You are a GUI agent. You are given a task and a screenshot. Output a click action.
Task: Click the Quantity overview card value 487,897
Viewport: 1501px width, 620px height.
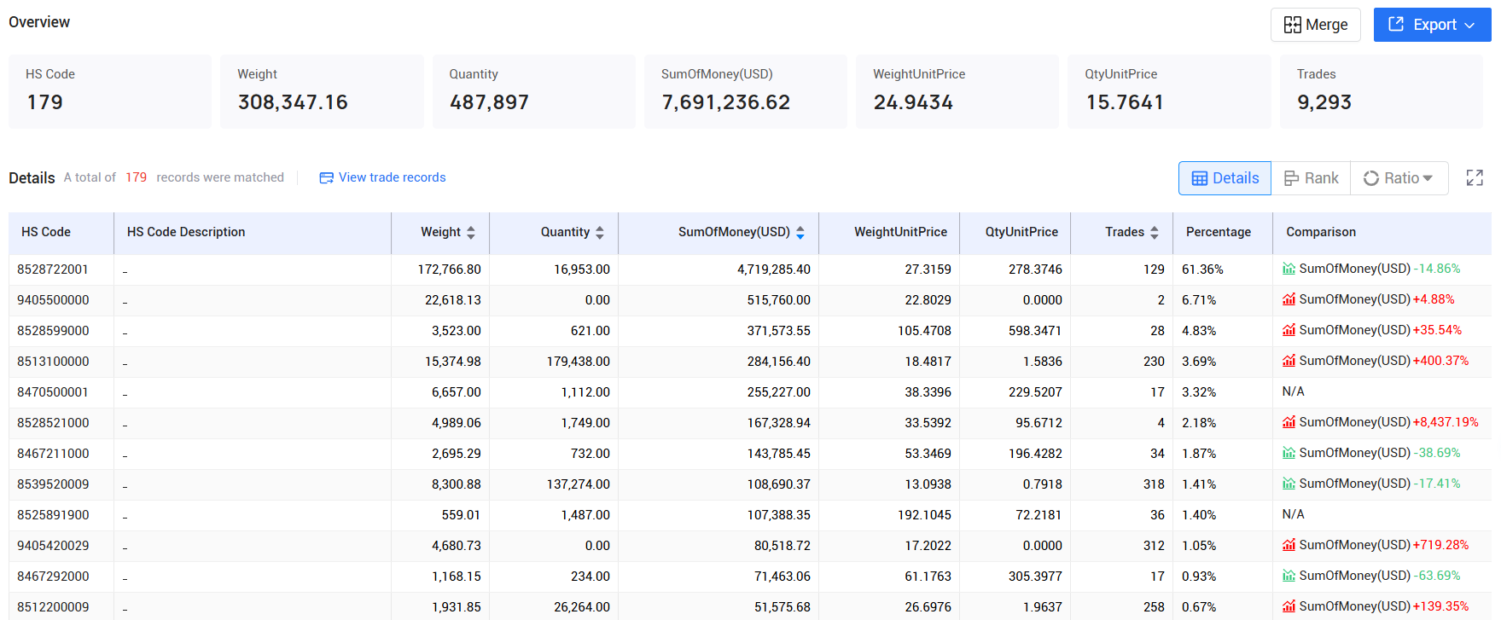[x=489, y=102]
